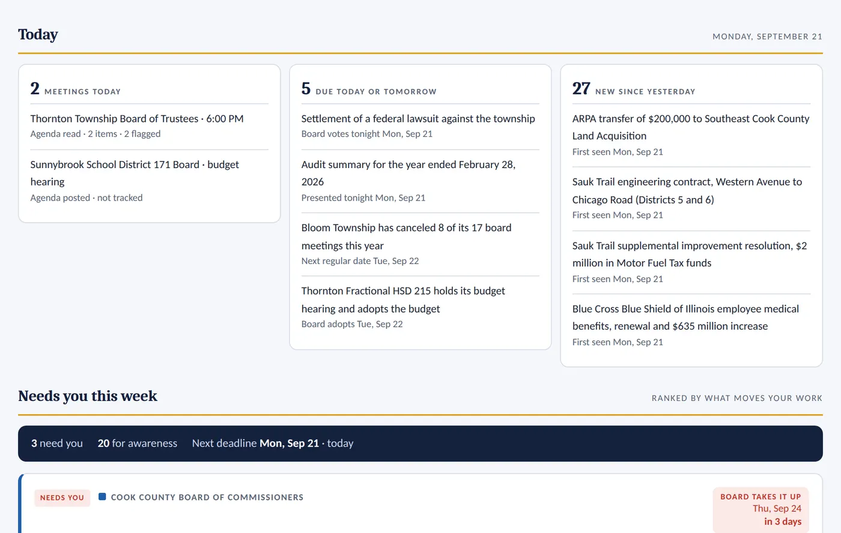The height and width of the screenshot is (533, 841).
Task: Click 'First seen Mon, Sep 21' under ARPA transfer
Action: pyautogui.click(x=618, y=152)
